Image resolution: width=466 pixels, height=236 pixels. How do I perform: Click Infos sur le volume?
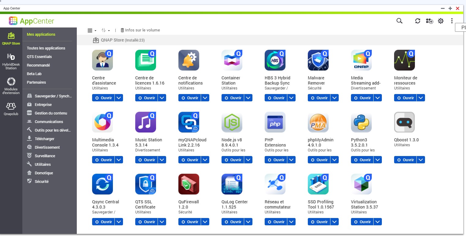point(140,30)
